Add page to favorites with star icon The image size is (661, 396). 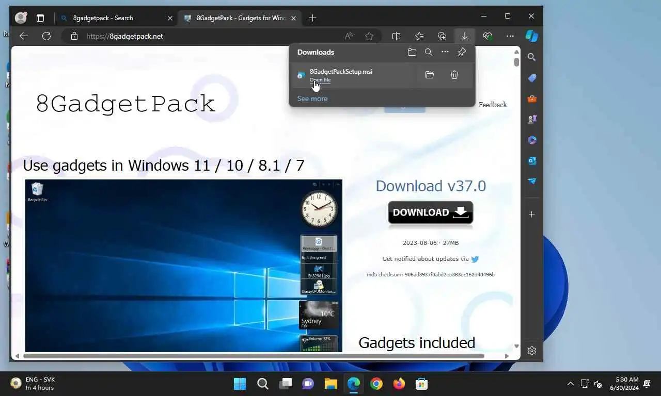click(x=369, y=36)
